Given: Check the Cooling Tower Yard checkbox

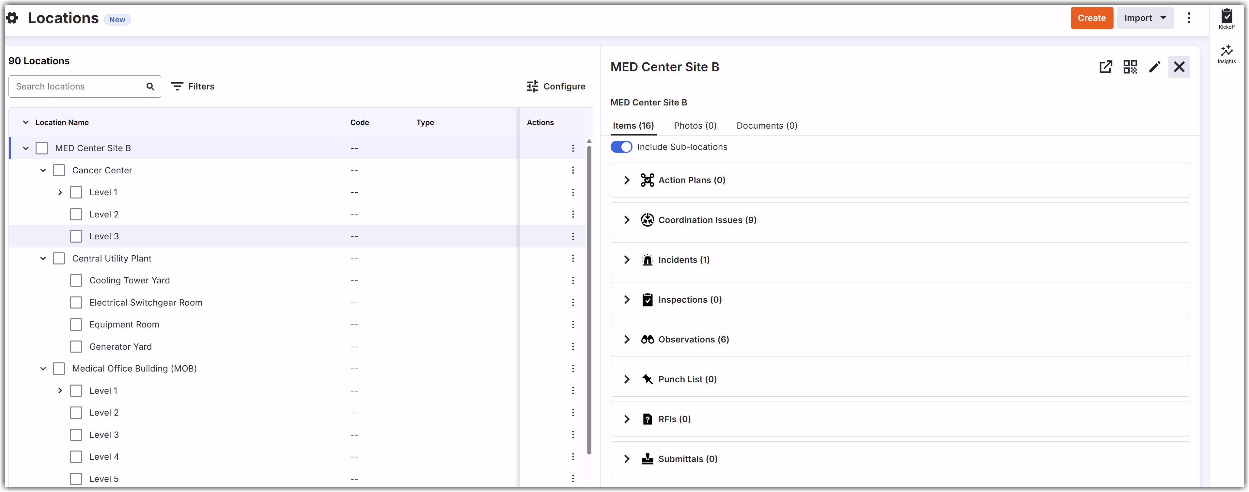Looking at the screenshot, I should coord(76,280).
